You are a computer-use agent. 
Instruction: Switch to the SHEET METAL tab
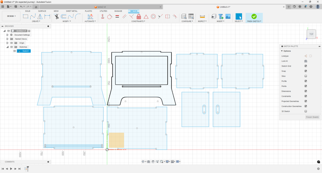coord(72,11)
